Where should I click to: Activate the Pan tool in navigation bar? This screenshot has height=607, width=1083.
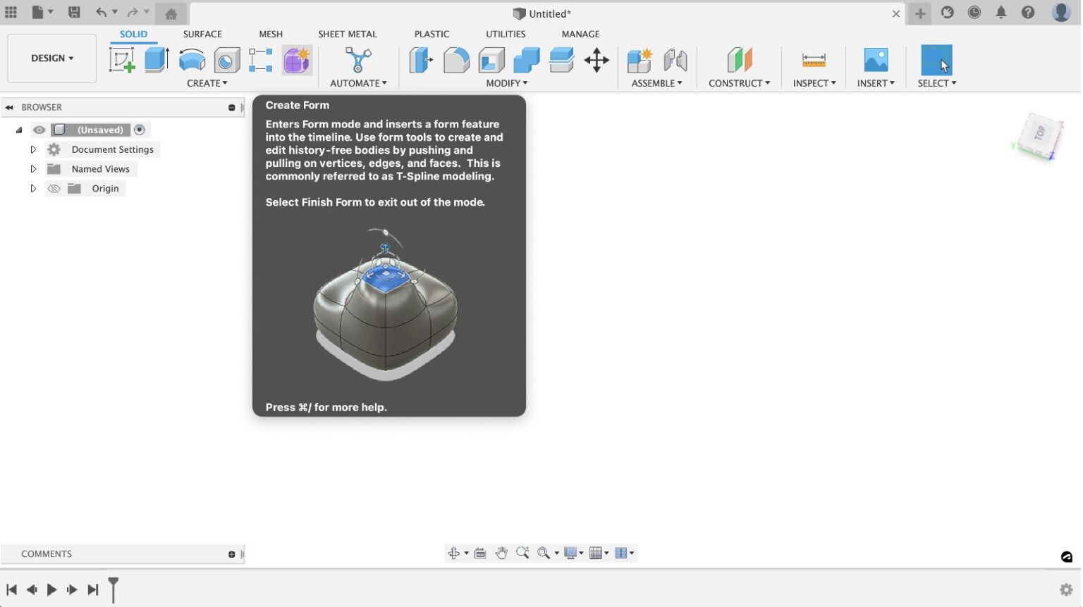(502, 553)
